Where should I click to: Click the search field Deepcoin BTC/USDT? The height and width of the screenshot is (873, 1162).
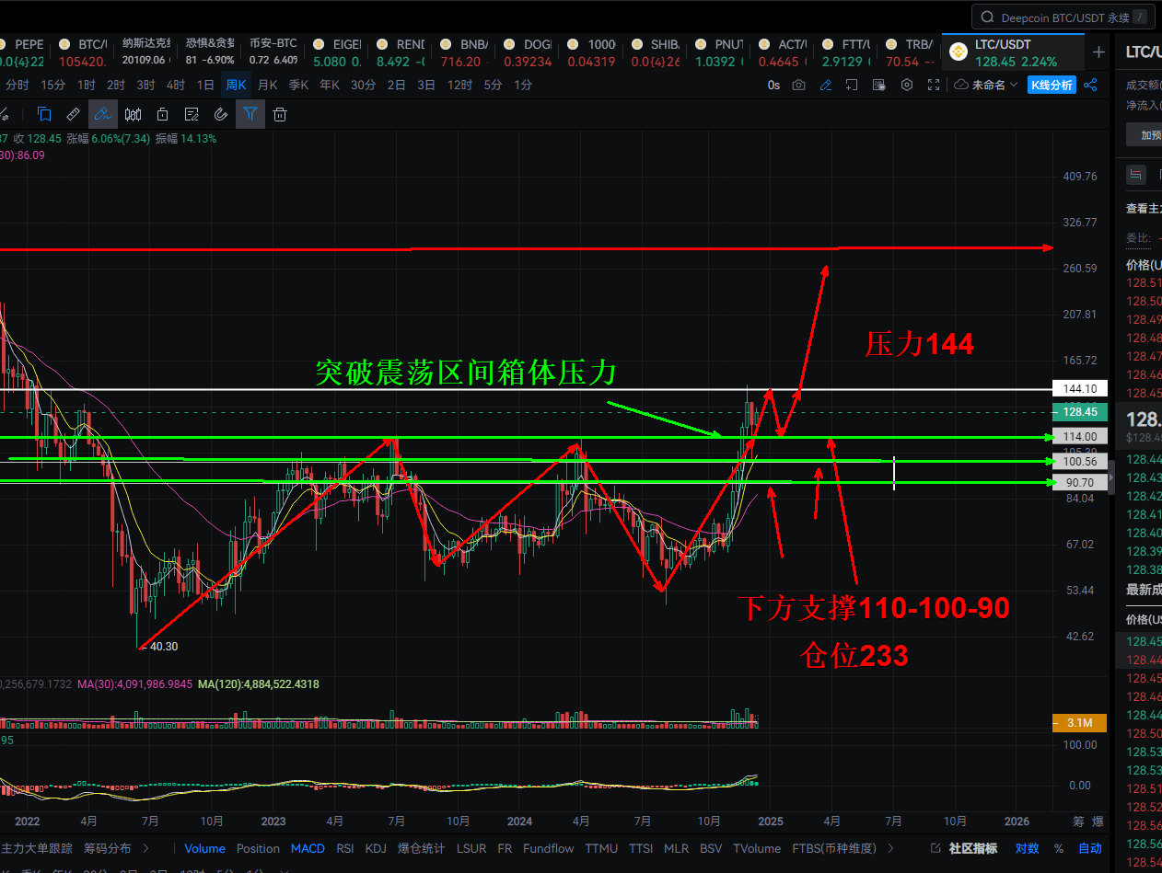pyautogui.click(x=1063, y=17)
